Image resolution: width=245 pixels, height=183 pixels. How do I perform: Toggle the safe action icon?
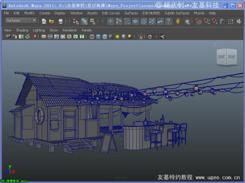tap(76, 37)
